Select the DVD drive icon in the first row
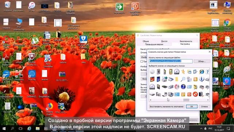Image resolution: width=234 pixels, height=132 pixels. coord(177,71)
